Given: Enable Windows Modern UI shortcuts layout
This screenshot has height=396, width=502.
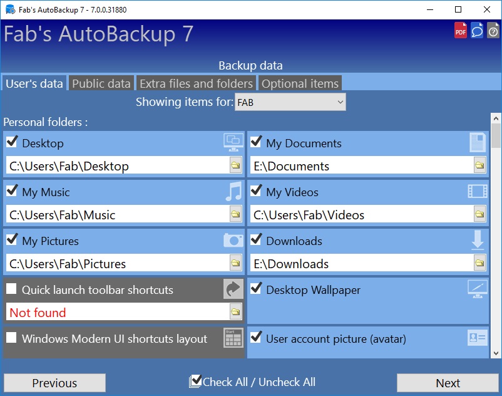Looking at the screenshot, I should coord(11,337).
